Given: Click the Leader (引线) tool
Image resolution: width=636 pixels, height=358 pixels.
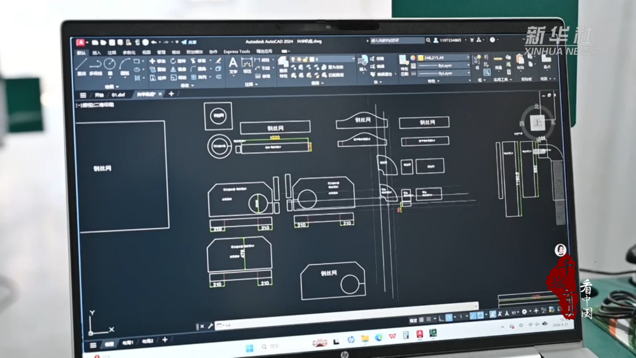Looking at the screenshot, I should 264,67.
